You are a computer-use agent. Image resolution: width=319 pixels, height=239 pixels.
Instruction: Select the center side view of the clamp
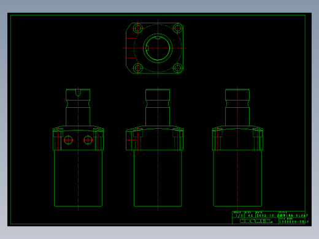[x=155, y=148]
